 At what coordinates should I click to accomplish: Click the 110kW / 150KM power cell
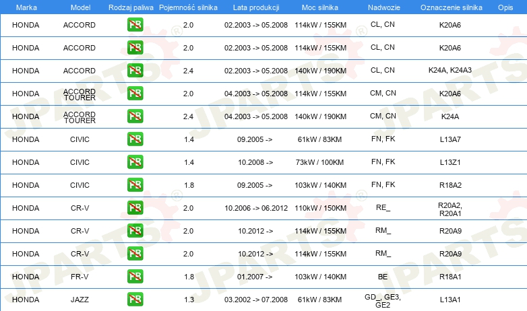[x=321, y=208]
